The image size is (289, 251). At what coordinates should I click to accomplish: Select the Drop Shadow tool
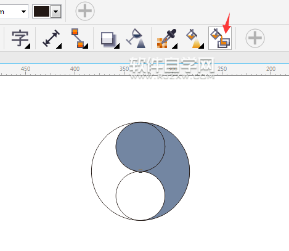(110, 39)
